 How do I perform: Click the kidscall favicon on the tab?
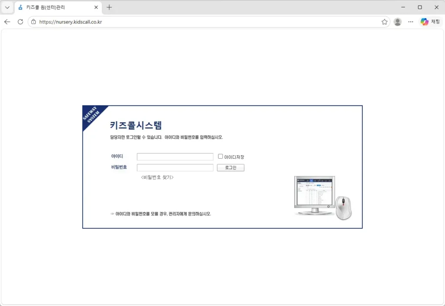[x=19, y=7]
